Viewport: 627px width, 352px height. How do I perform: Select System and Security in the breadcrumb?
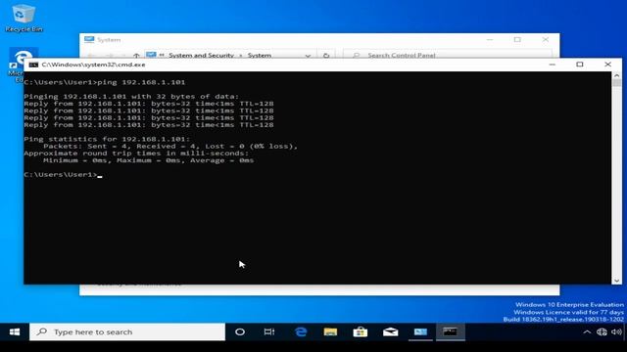tap(201, 56)
